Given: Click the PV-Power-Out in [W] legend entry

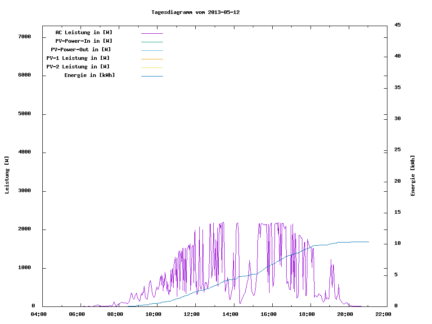Looking at the screenshot, I should (x=81, y=49).
